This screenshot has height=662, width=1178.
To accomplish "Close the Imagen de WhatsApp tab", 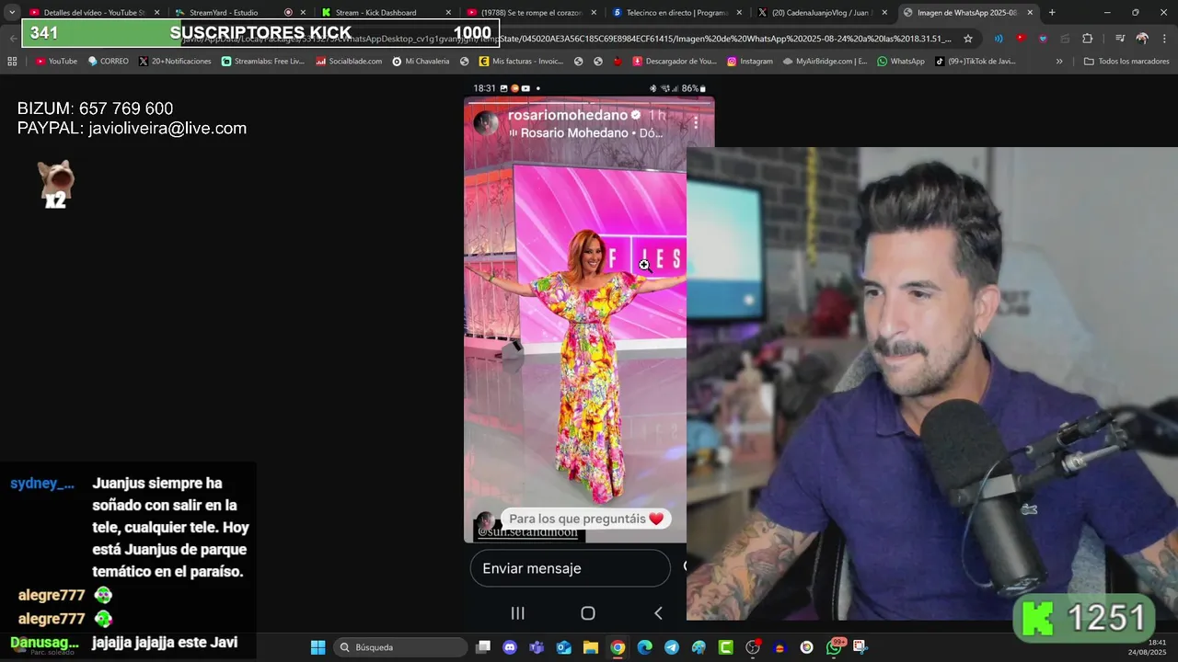I will pos(1030,13).
